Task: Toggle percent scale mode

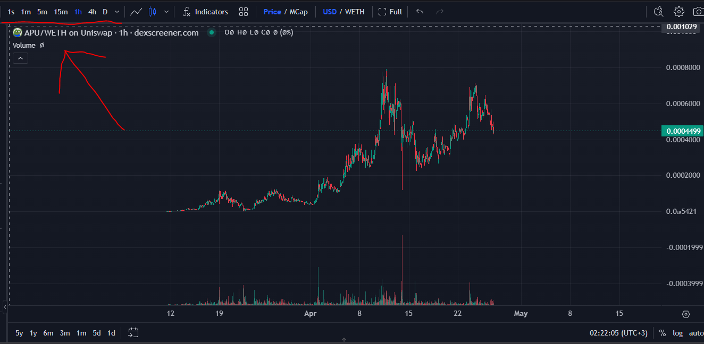Action: [663, 333]
